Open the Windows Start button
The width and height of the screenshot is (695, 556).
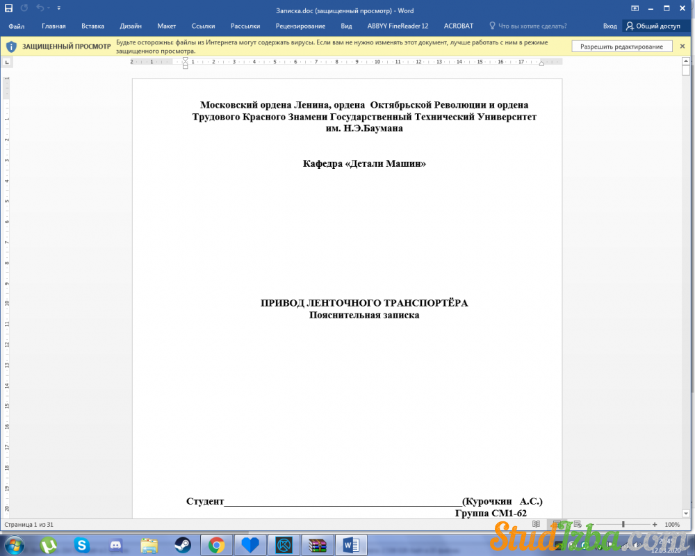click(14, 545)
